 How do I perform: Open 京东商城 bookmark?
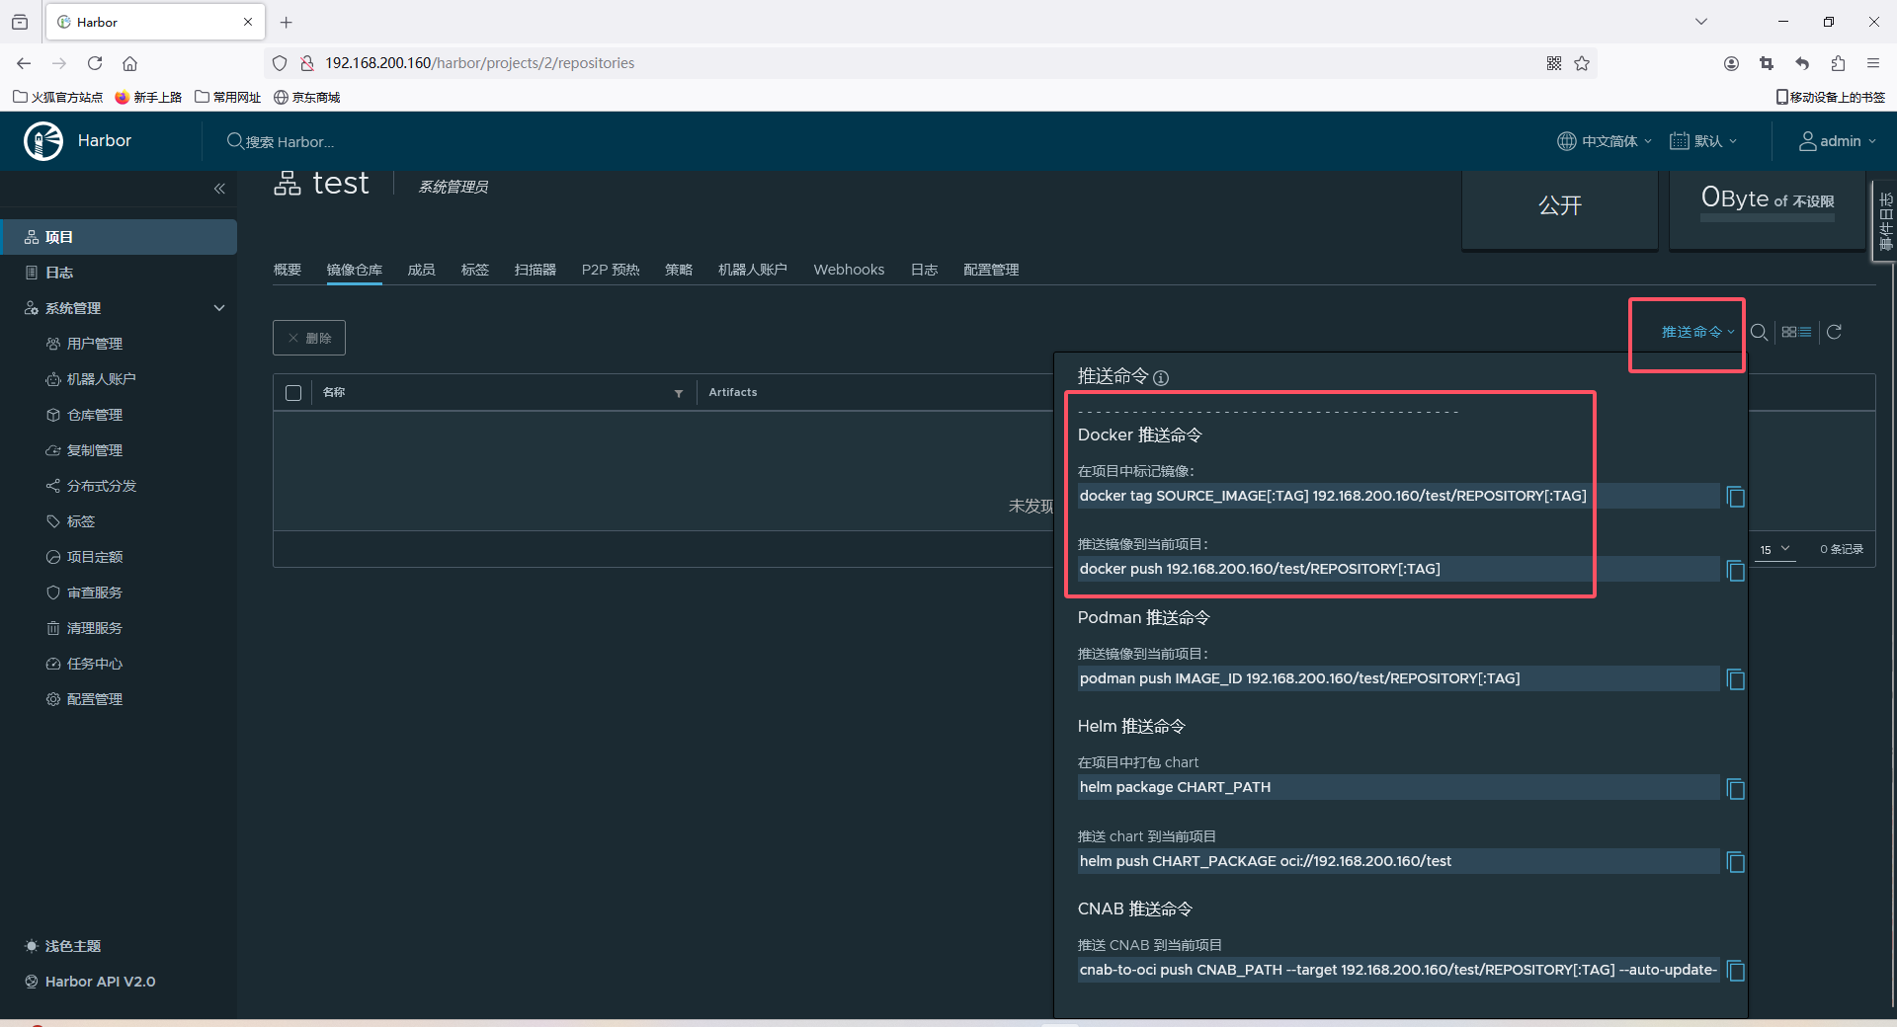(307, 97)
